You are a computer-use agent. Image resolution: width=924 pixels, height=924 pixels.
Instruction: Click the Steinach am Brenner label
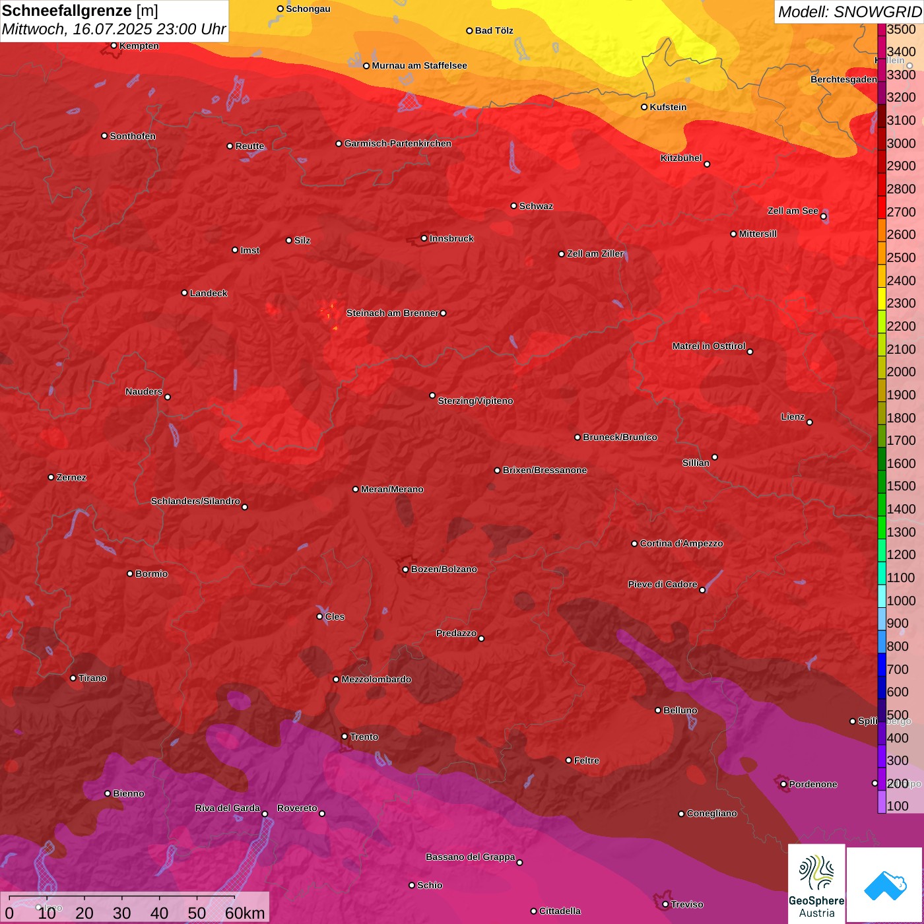point(393,313)
